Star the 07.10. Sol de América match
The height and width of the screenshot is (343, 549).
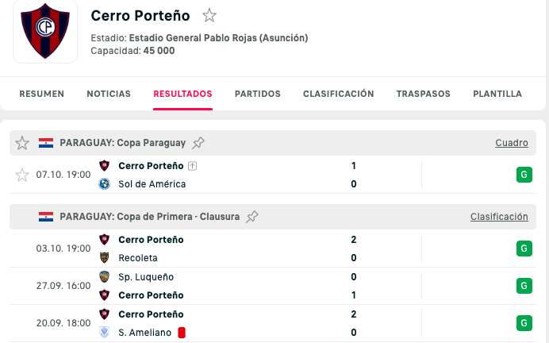tap(22, 175)
